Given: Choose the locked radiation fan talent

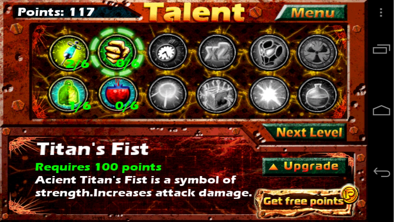Looking at the screenshot, I should point(318,52).
